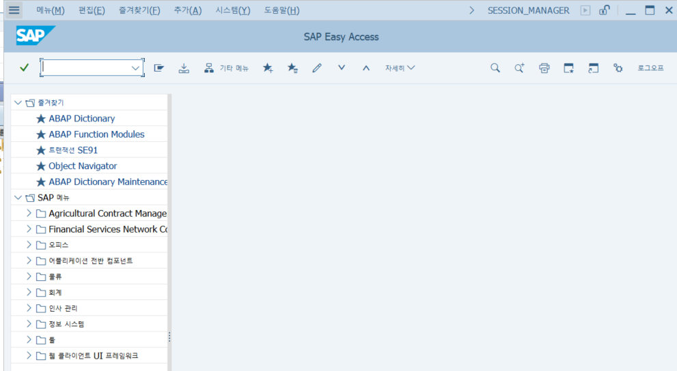Move favorite down arrow icon

(x=342, y=68)
